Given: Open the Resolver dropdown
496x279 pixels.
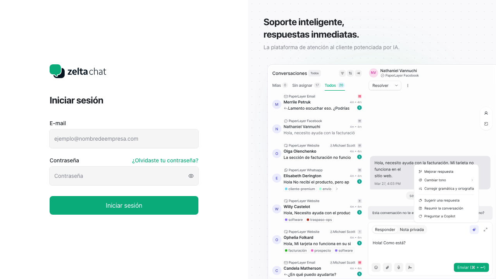Looking at the screenshot, I should pos(385,85).
